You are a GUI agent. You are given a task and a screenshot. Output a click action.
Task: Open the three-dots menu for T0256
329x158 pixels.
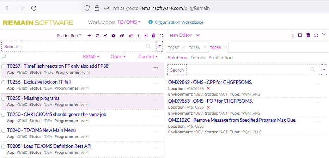156,84
